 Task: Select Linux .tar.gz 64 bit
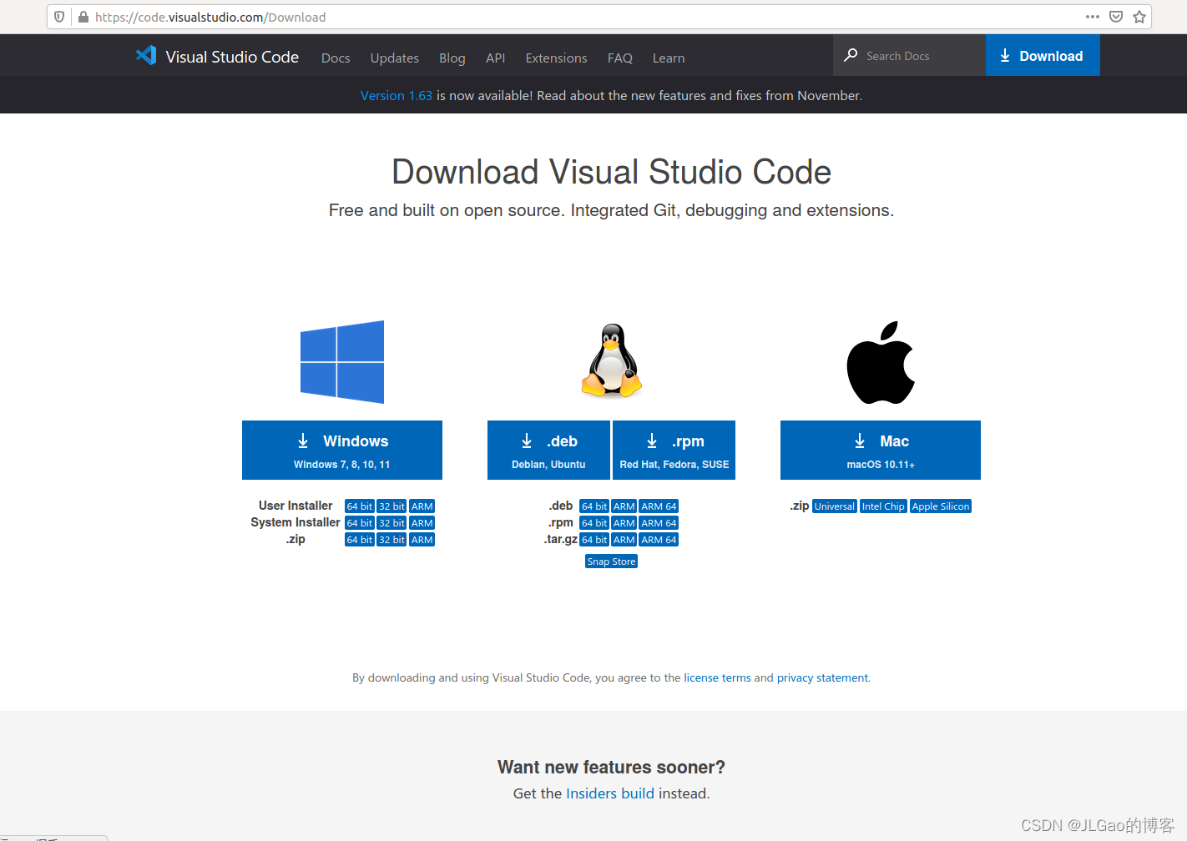(594, 540)
